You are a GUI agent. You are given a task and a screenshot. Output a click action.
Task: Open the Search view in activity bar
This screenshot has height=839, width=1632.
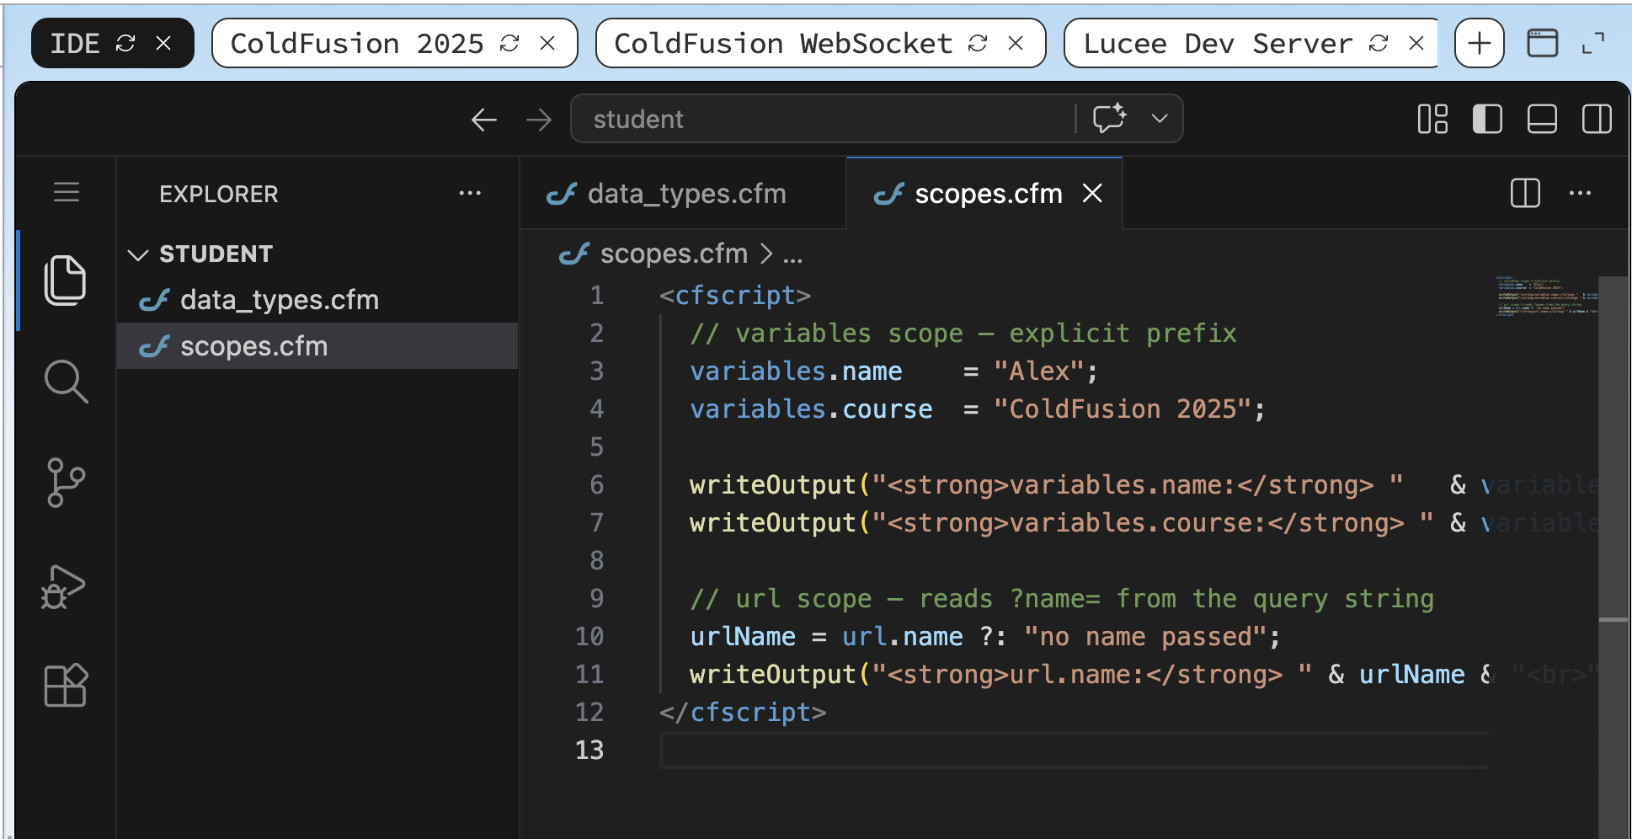tap(66, 382)
